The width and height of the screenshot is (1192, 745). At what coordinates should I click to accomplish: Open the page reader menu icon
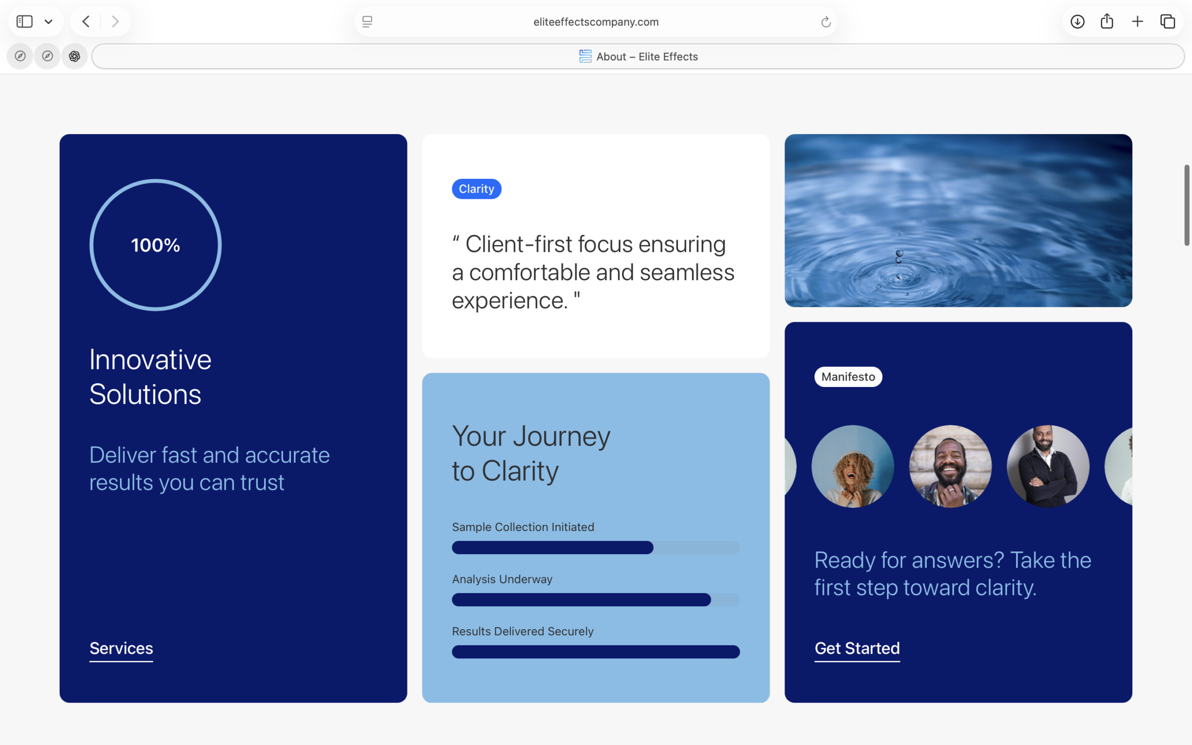coord(367,22)
